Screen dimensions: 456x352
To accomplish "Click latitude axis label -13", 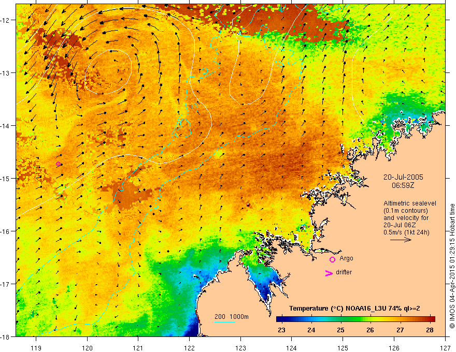I will 6,73.
